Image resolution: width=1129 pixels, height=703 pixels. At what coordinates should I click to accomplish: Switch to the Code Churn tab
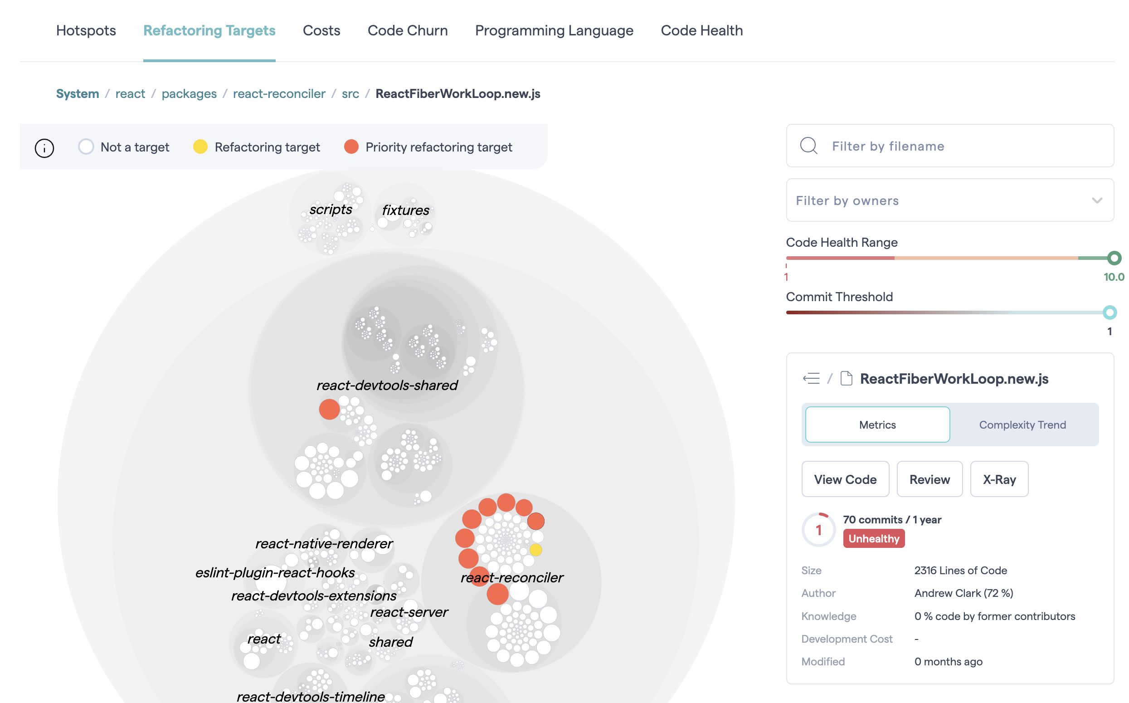pyautogui.click(x=407, y=30)
